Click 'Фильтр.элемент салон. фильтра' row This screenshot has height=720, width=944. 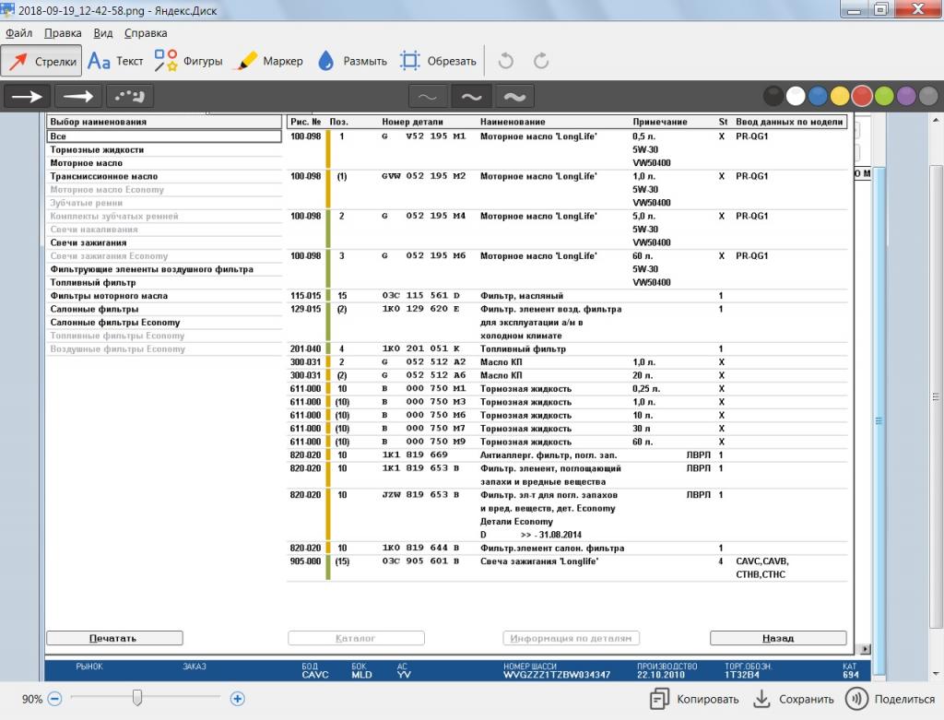(567, 548)
